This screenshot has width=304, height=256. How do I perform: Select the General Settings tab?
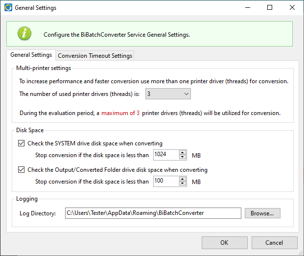(31, 55)
